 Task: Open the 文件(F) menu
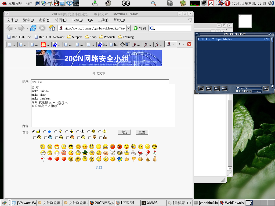point(12,20)
